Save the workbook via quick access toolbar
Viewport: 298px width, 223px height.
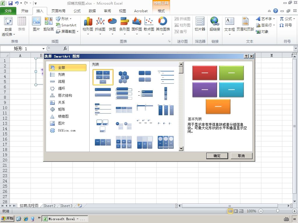(x=10, y=3)
